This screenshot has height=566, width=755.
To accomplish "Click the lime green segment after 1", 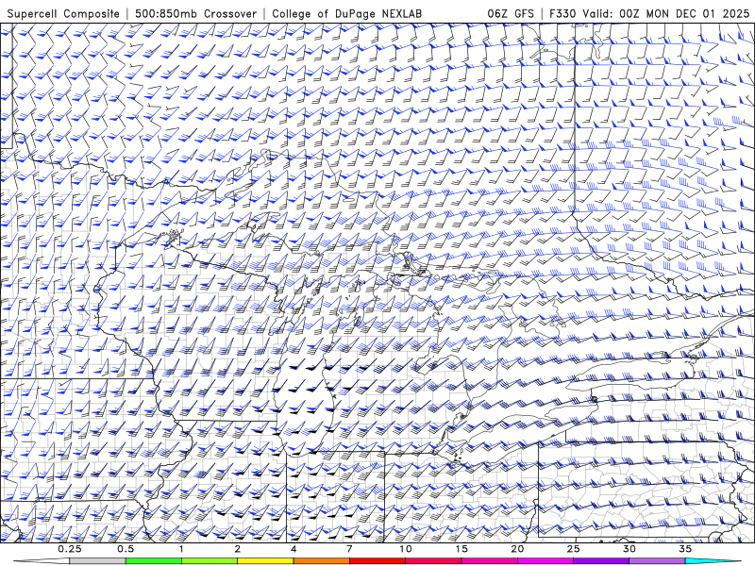I will (210, 561).
